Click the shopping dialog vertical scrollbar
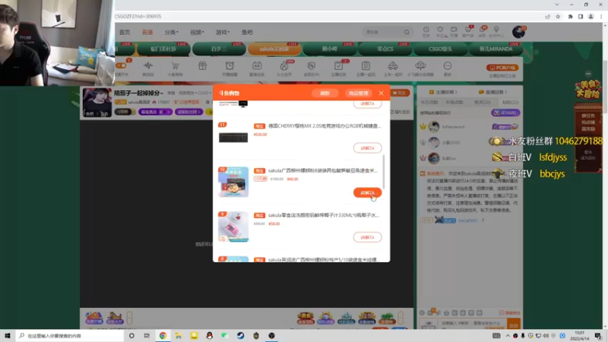The height and width of the screenshot is (342, 608). click(x=384, y=172)
